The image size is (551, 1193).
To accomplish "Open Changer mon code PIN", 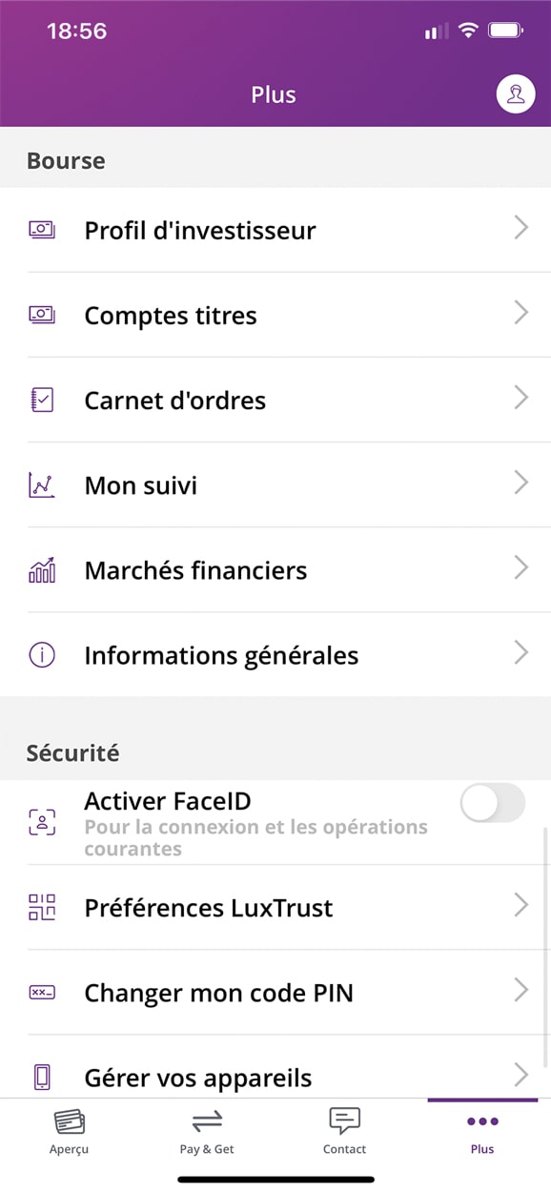I will [275, 993].
